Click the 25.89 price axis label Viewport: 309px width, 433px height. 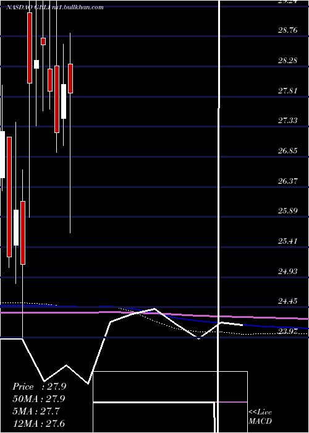[287, 211]
